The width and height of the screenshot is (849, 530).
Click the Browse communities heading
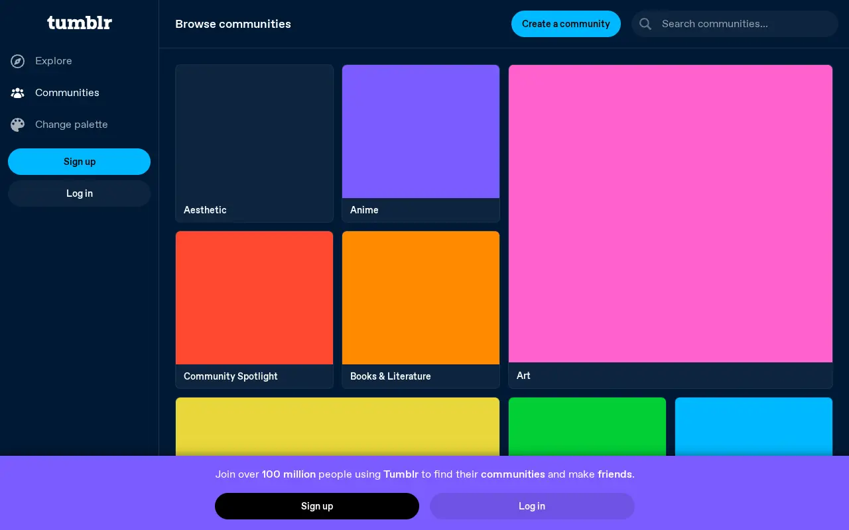[233, 24]
